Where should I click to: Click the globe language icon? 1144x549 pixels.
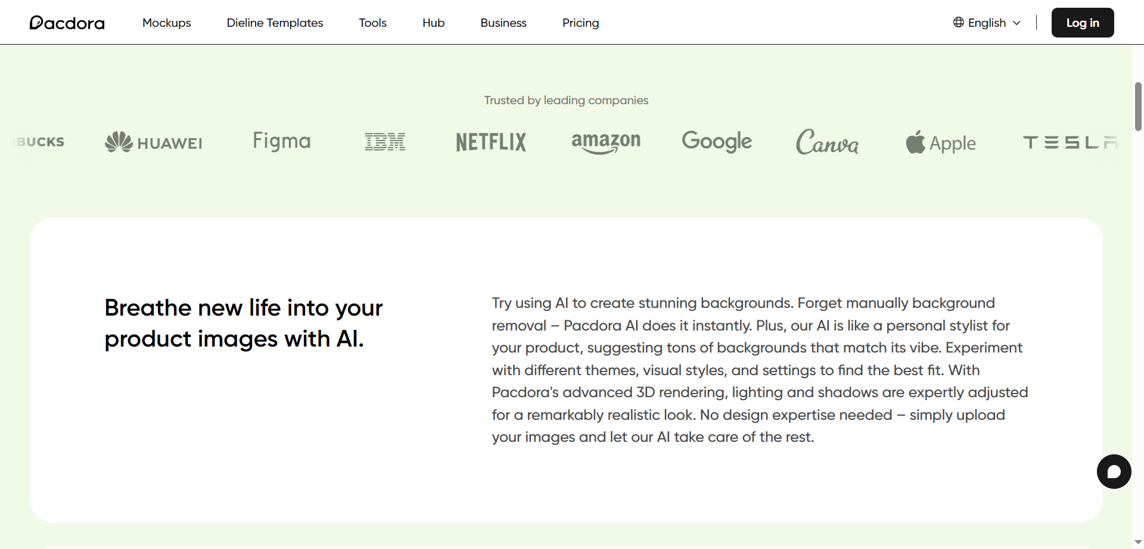(x=958, y=23)
